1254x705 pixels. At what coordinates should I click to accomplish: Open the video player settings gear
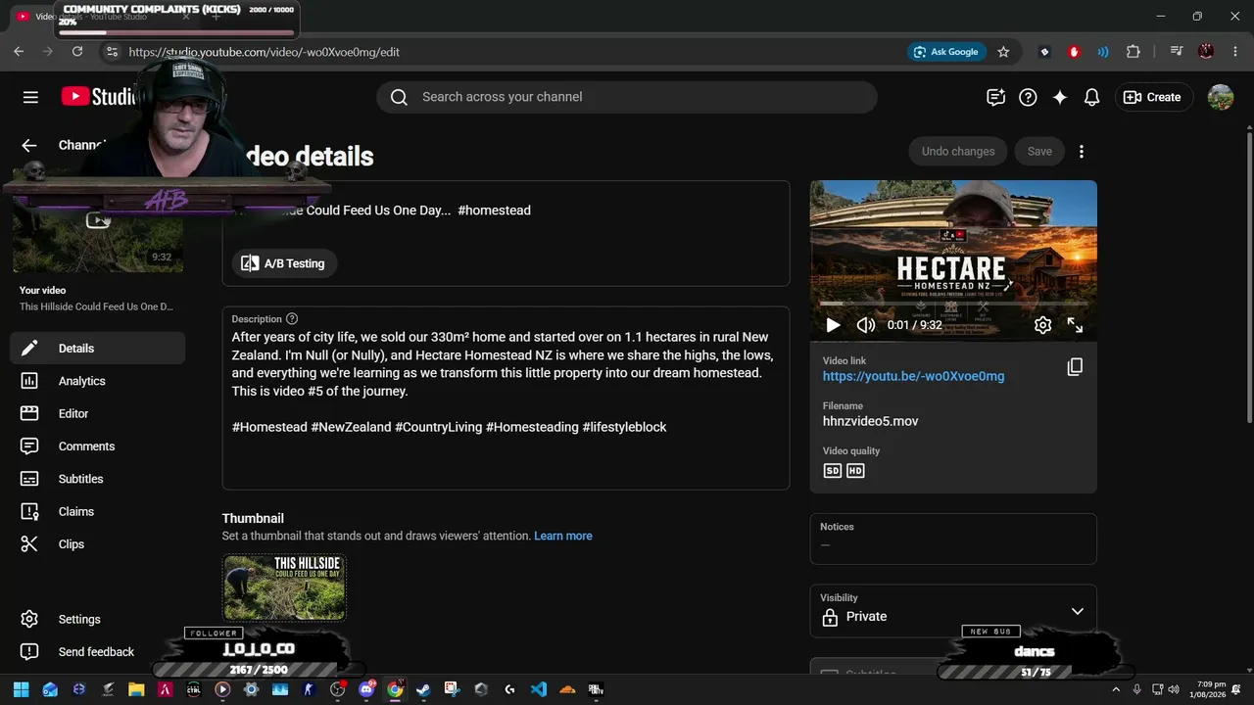(x=1042, y=325)
